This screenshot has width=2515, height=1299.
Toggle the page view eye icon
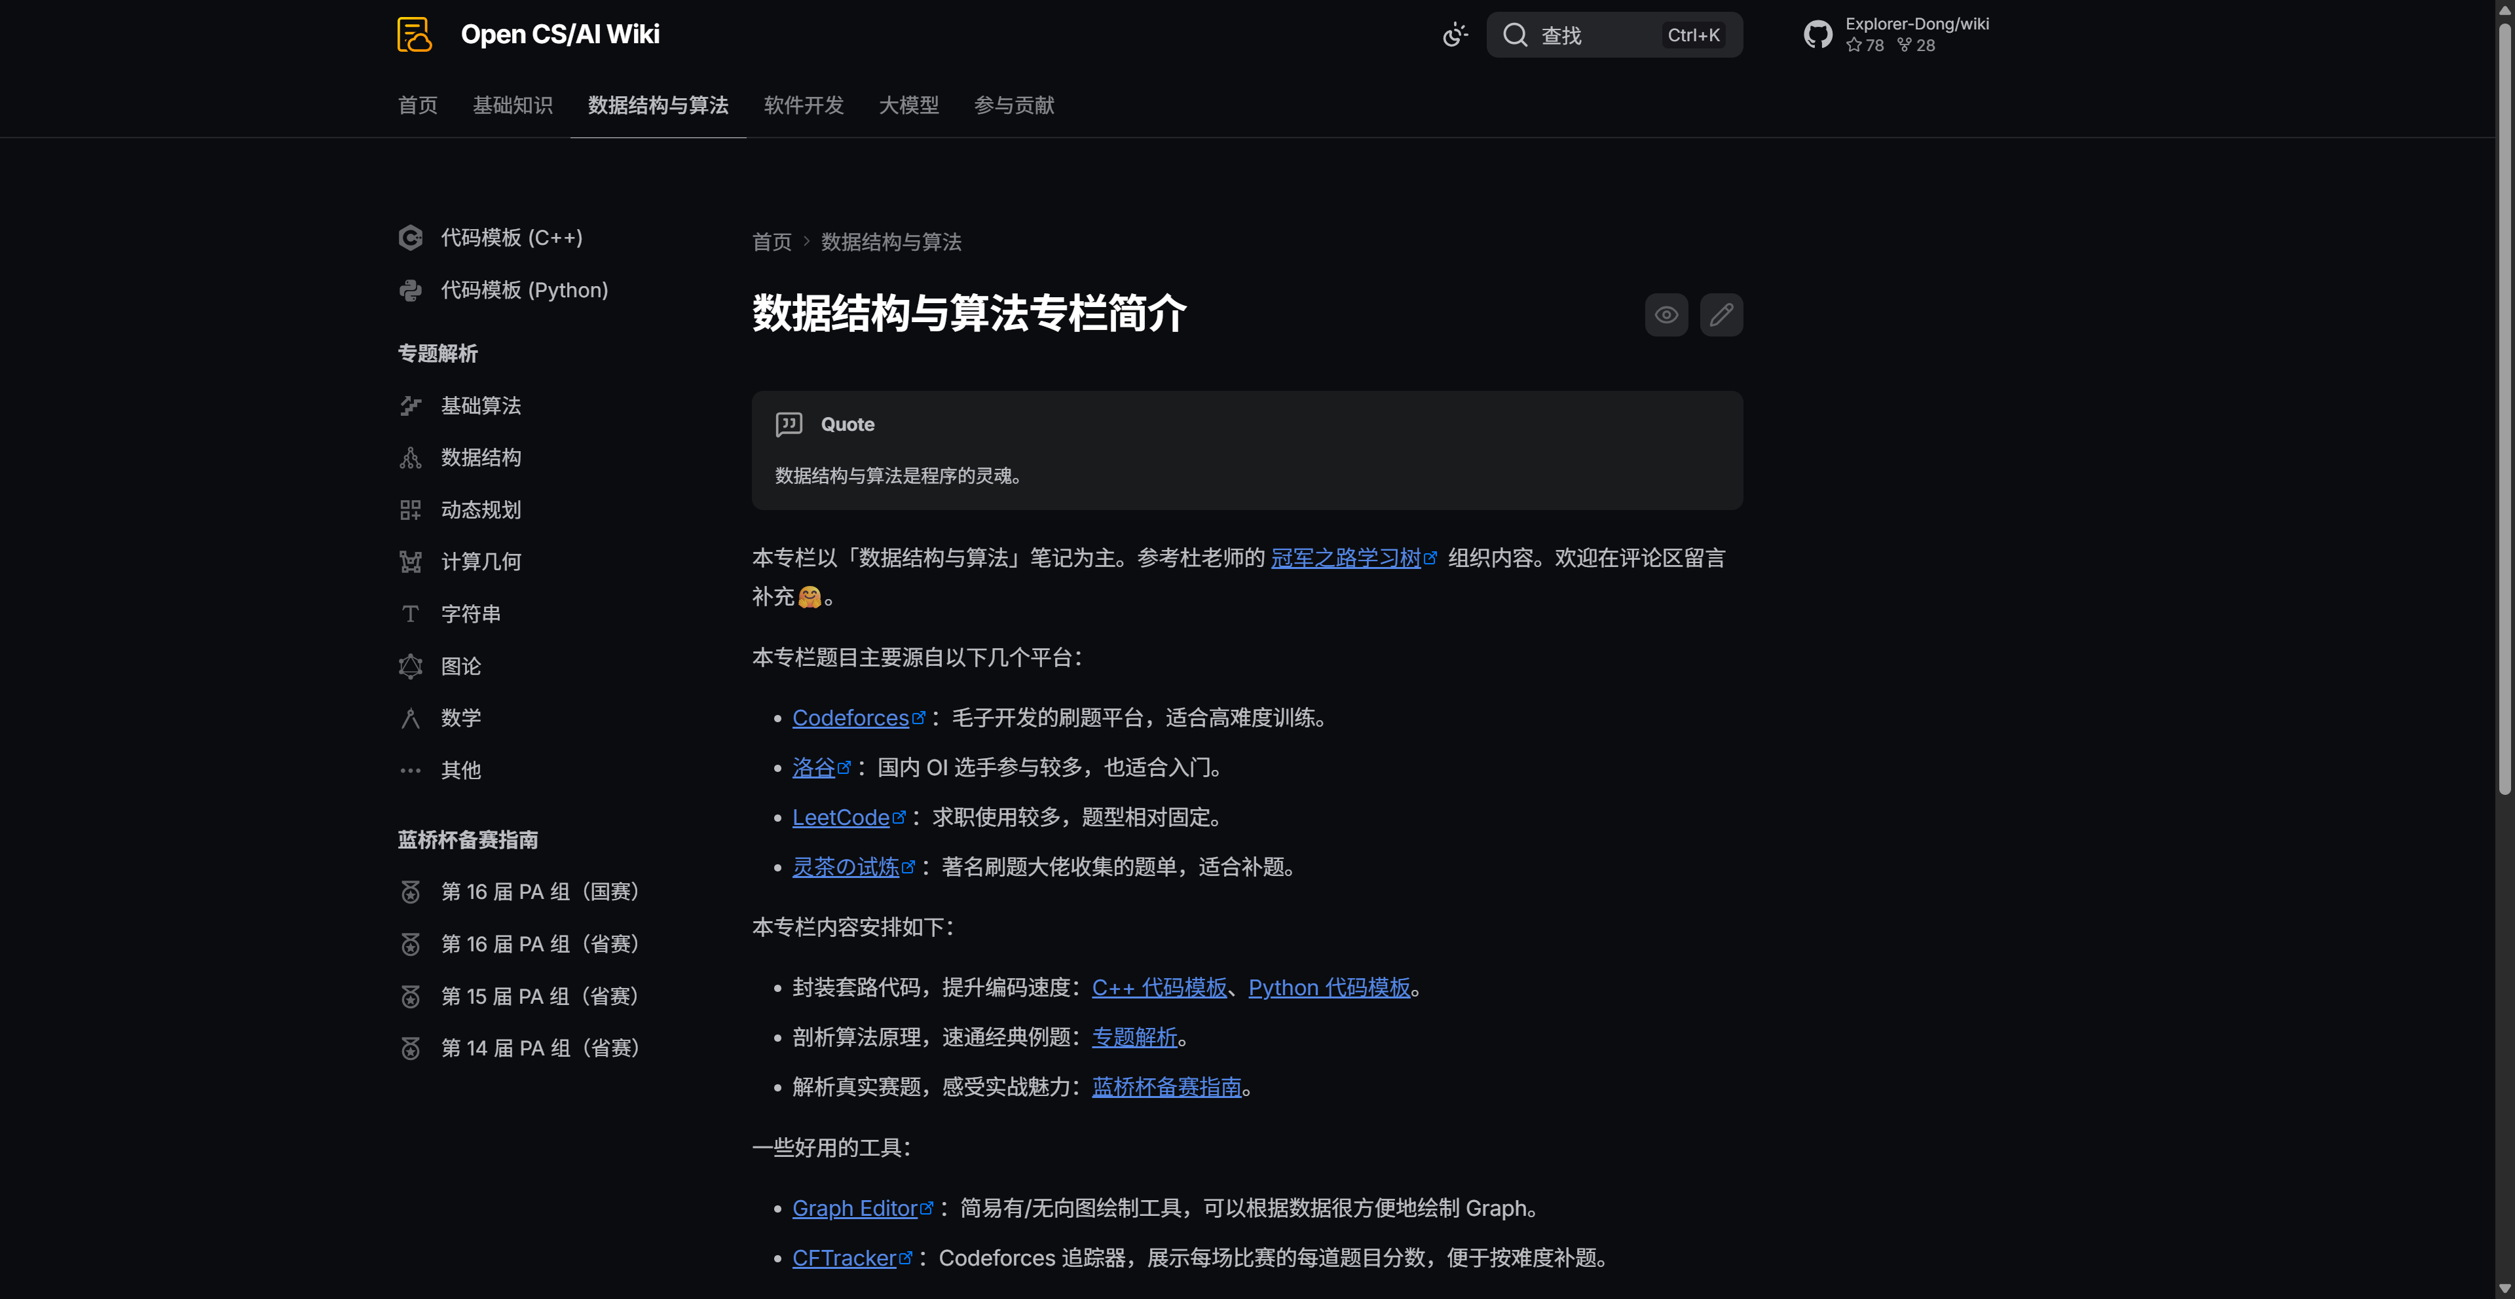pos(1666,314)
